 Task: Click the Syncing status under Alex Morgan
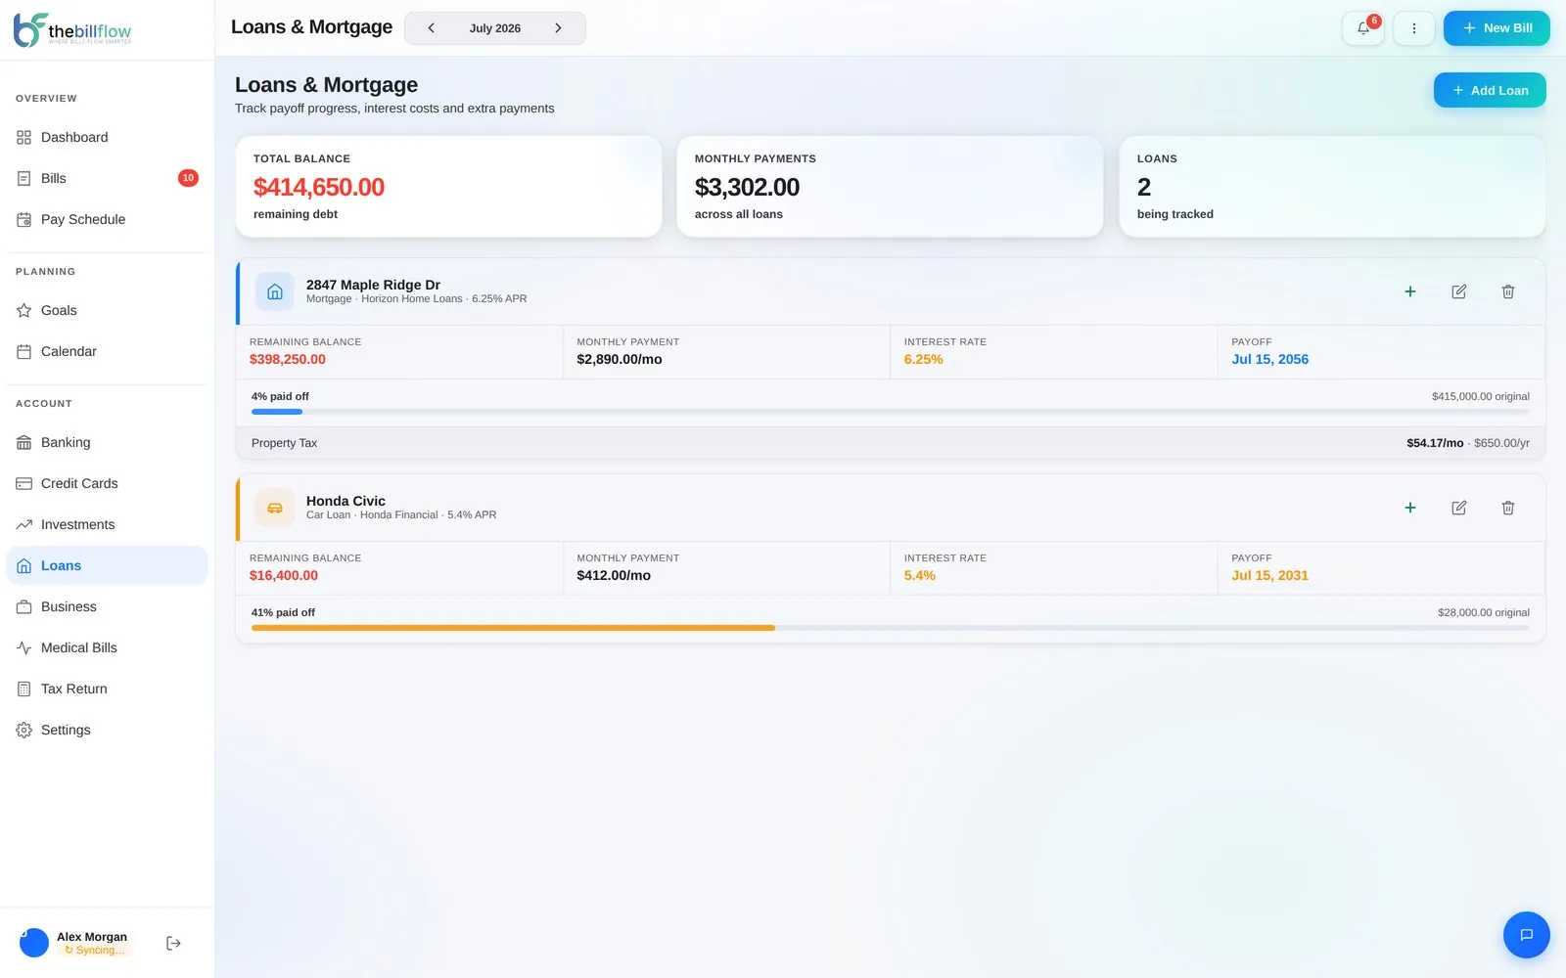(x=95, y=951)
